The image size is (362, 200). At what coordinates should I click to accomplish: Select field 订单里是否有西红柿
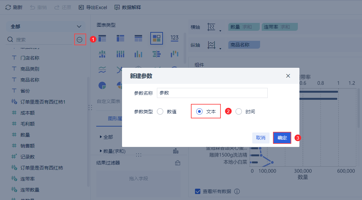coord(42,168)
